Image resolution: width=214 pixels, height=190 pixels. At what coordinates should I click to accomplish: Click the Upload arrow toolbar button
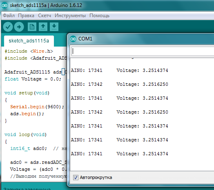point(19,27)
